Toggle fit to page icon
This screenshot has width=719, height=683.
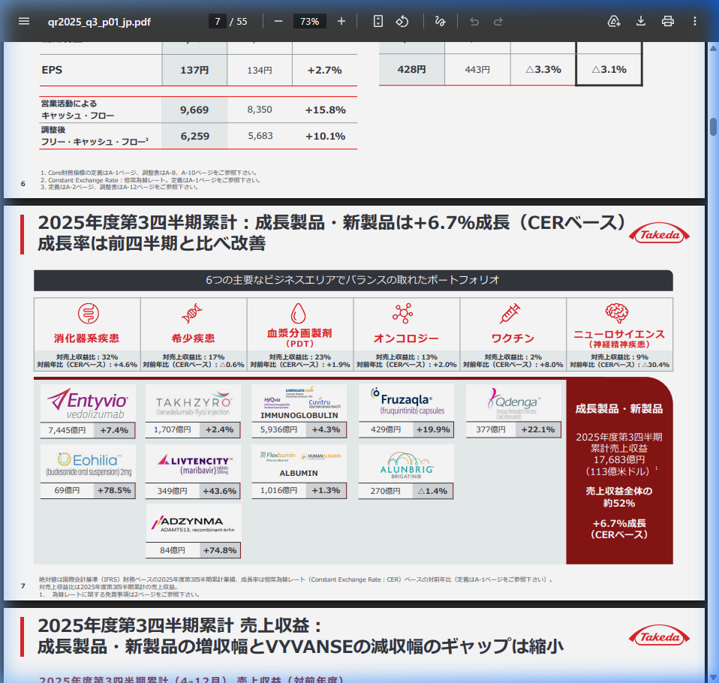coord(378,21)
